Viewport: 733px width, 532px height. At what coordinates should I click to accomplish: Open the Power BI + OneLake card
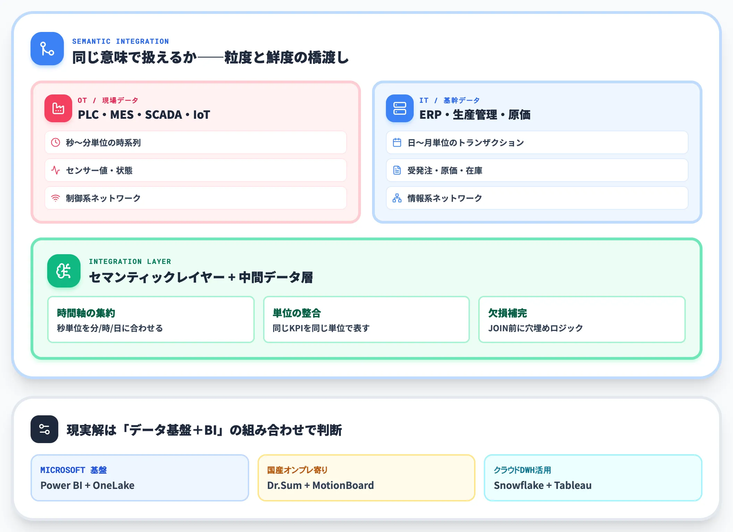click(x=140, y=478)
